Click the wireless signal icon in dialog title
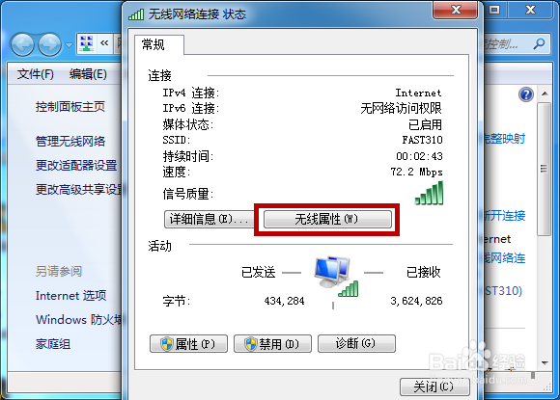This screenshot has width=560, height=400. [136, 14]
